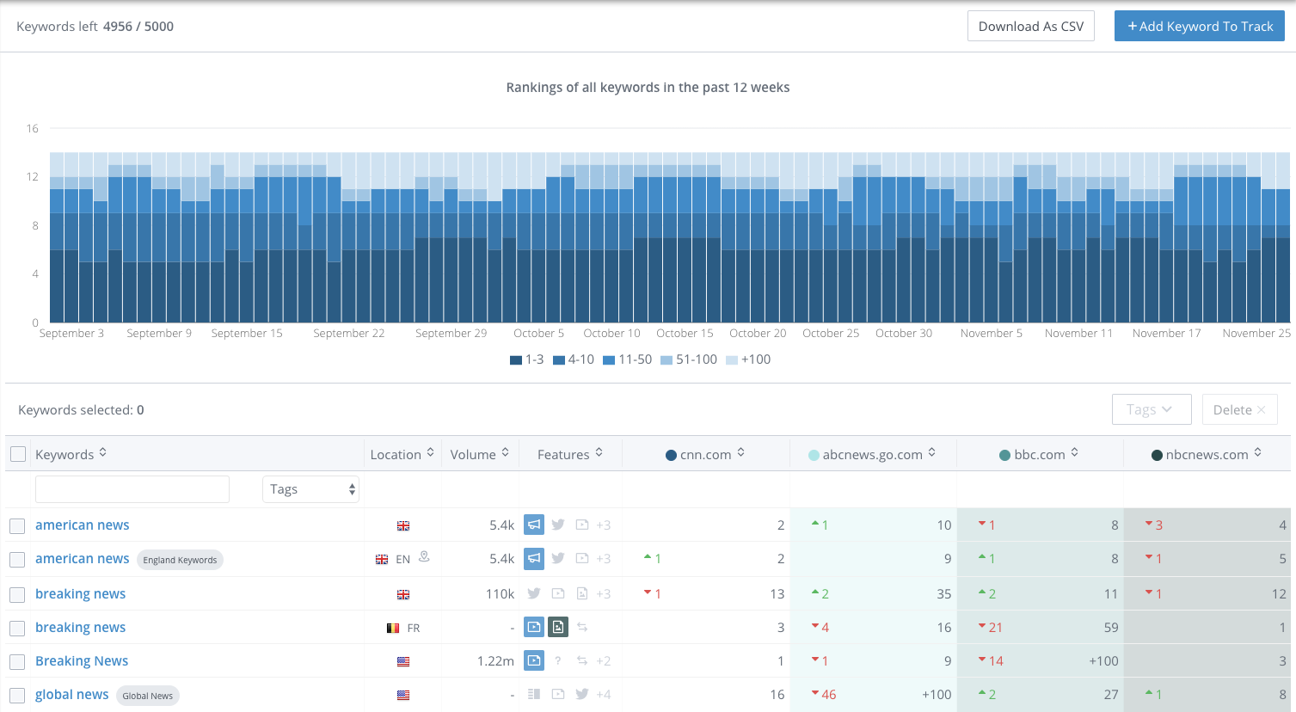1296x712 pixels.
Task: Click Download As CSV button
Action: tap(1030, 26)
